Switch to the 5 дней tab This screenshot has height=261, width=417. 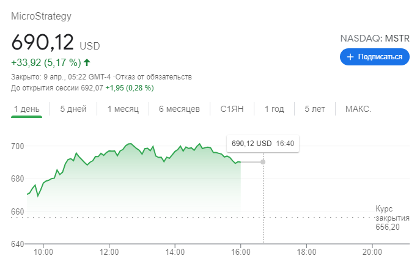pos(73,109)
